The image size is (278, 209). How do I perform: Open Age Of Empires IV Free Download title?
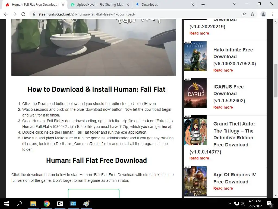235,178
